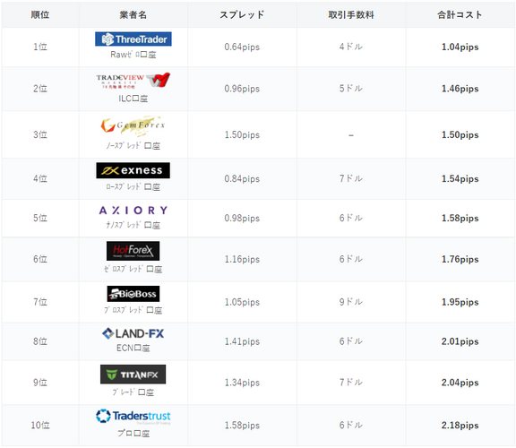The image size is (516, 448).
Task: Select the 8位 rank cell
Action: (40, 341)
